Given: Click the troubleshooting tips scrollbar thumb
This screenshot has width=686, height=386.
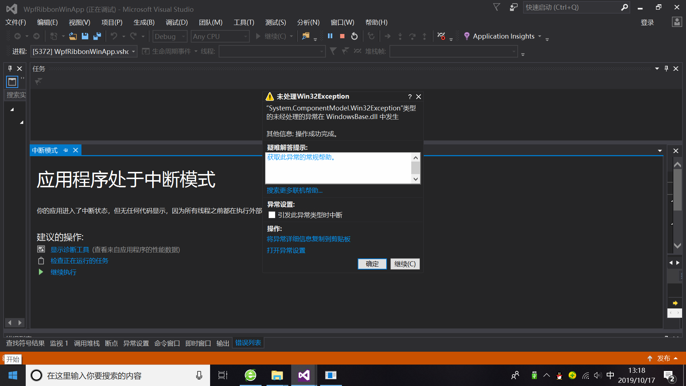Looking at the screenshot, I should click(x=416, y=168).
